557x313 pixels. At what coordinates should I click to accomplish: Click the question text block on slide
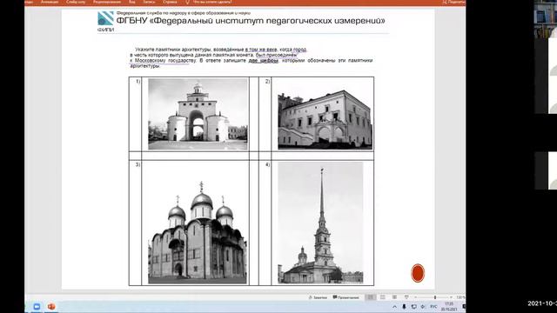point(252,57)
